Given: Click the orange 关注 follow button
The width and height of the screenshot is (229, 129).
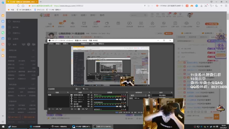Looking at the screenshot, I should [x=168, y=34].
